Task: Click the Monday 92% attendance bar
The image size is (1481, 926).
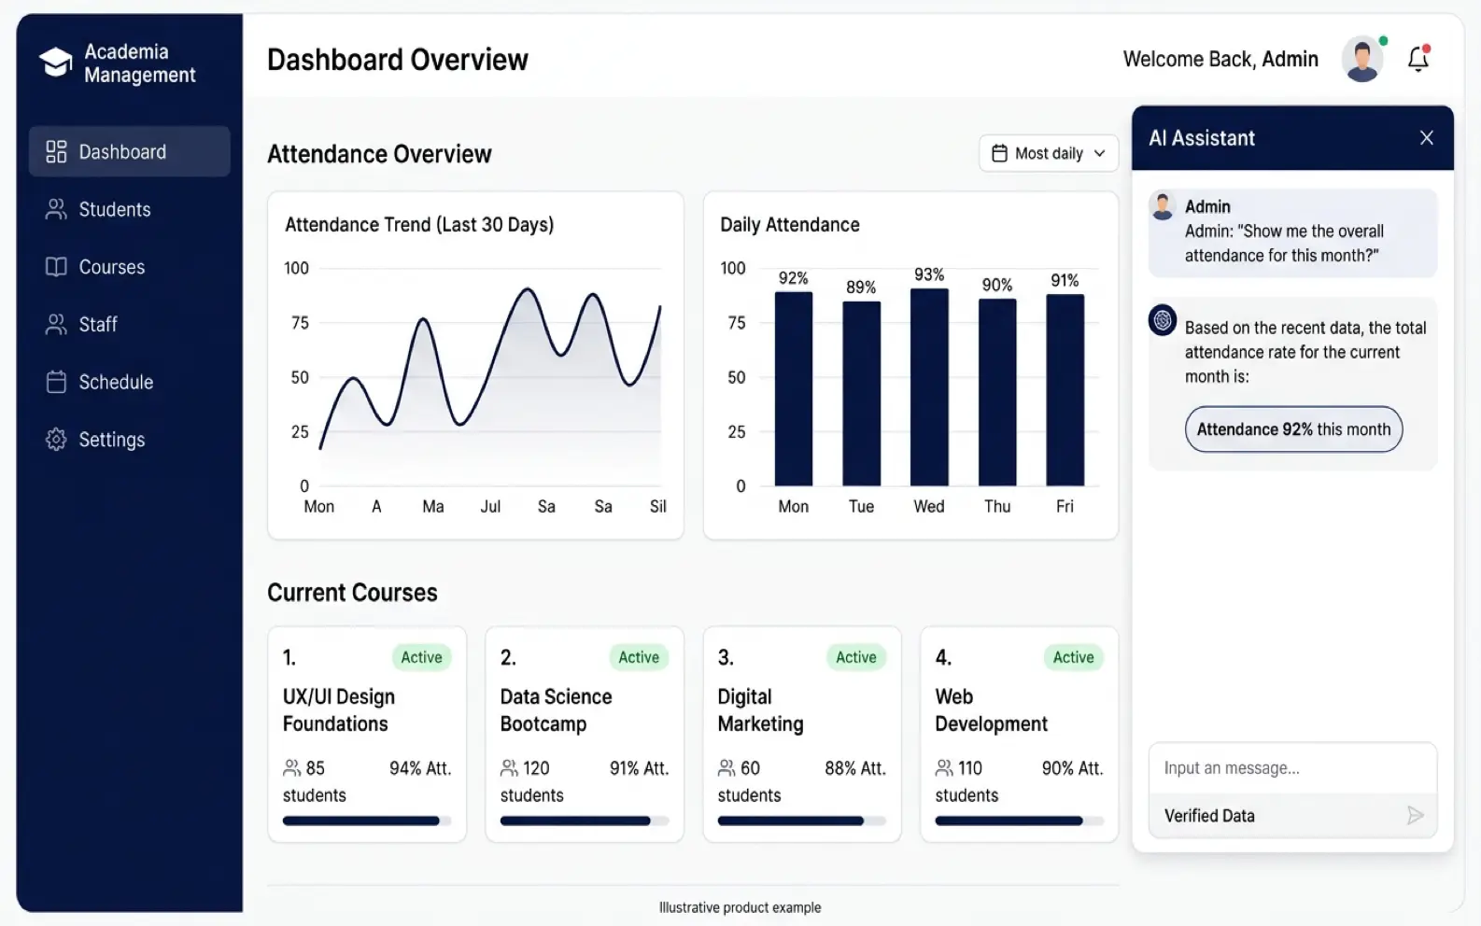Action: pyautogui.click(x=794, y=388)
